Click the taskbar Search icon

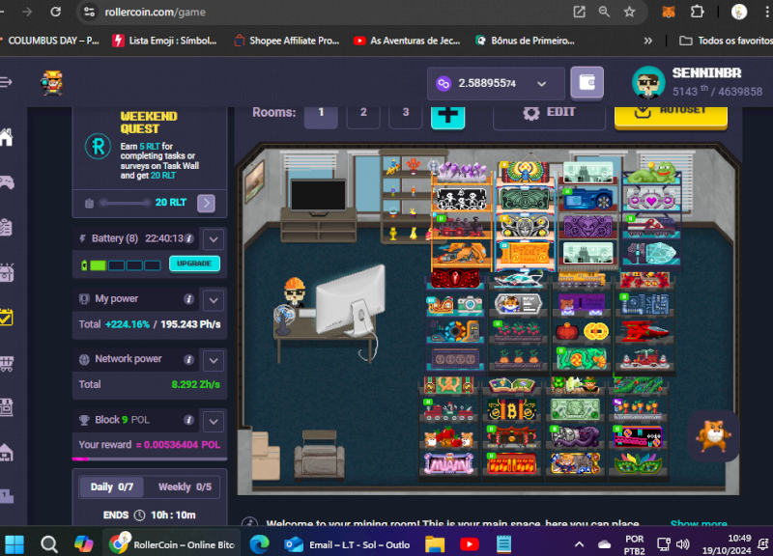click(x=49, y=544)
